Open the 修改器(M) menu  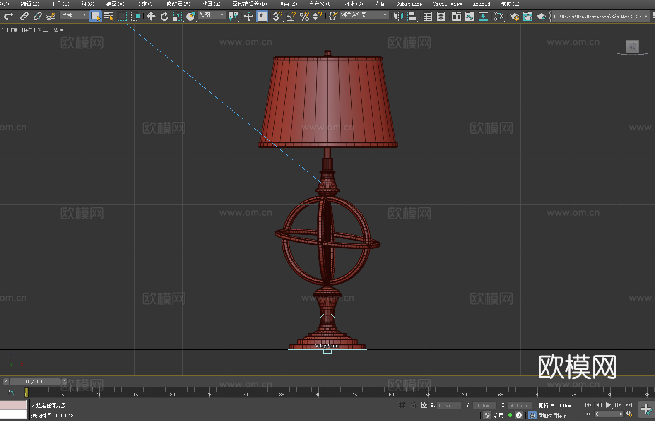(x=178, y=4)
